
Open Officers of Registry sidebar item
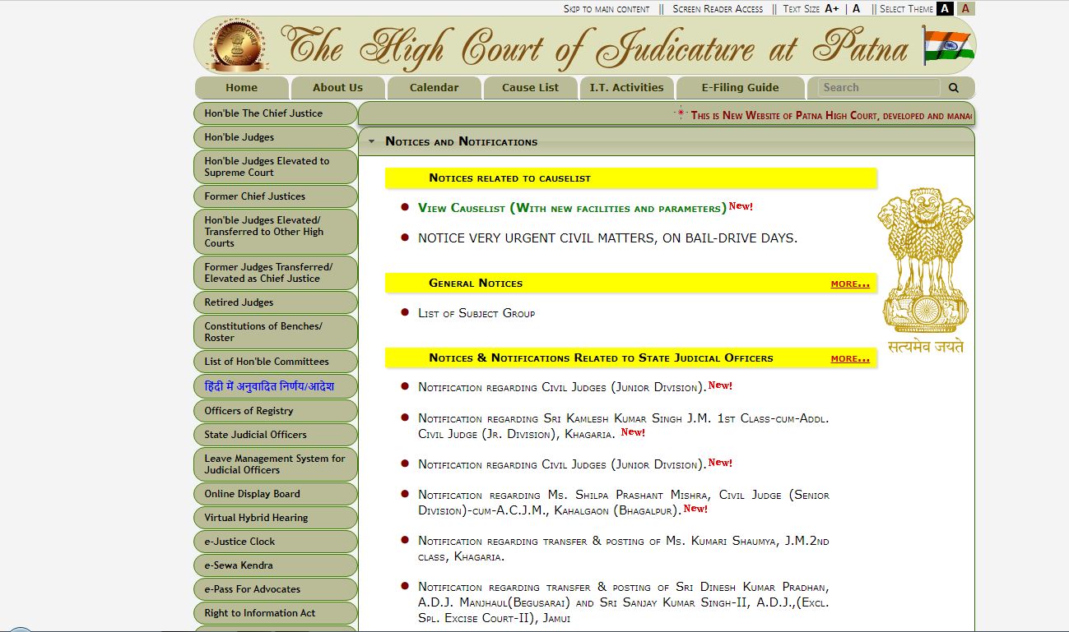pyautogui.click(x=276, y=411)
